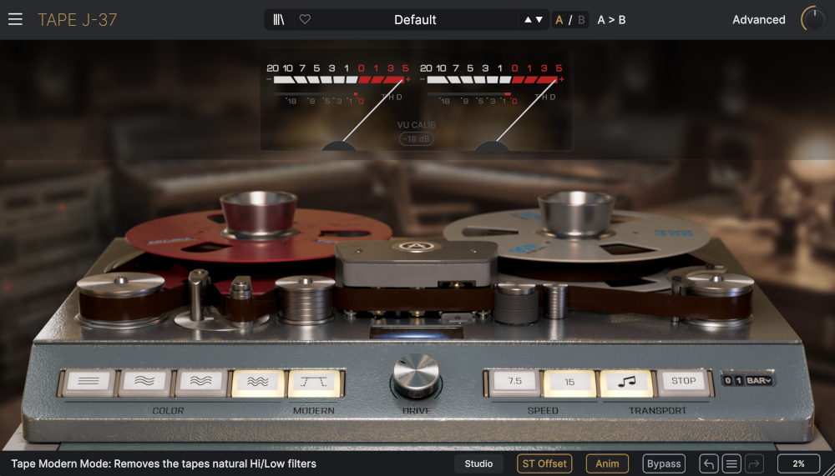Switch the Studio background view
Viewport: 835px width, 476px height.
[x=478, y=463]
